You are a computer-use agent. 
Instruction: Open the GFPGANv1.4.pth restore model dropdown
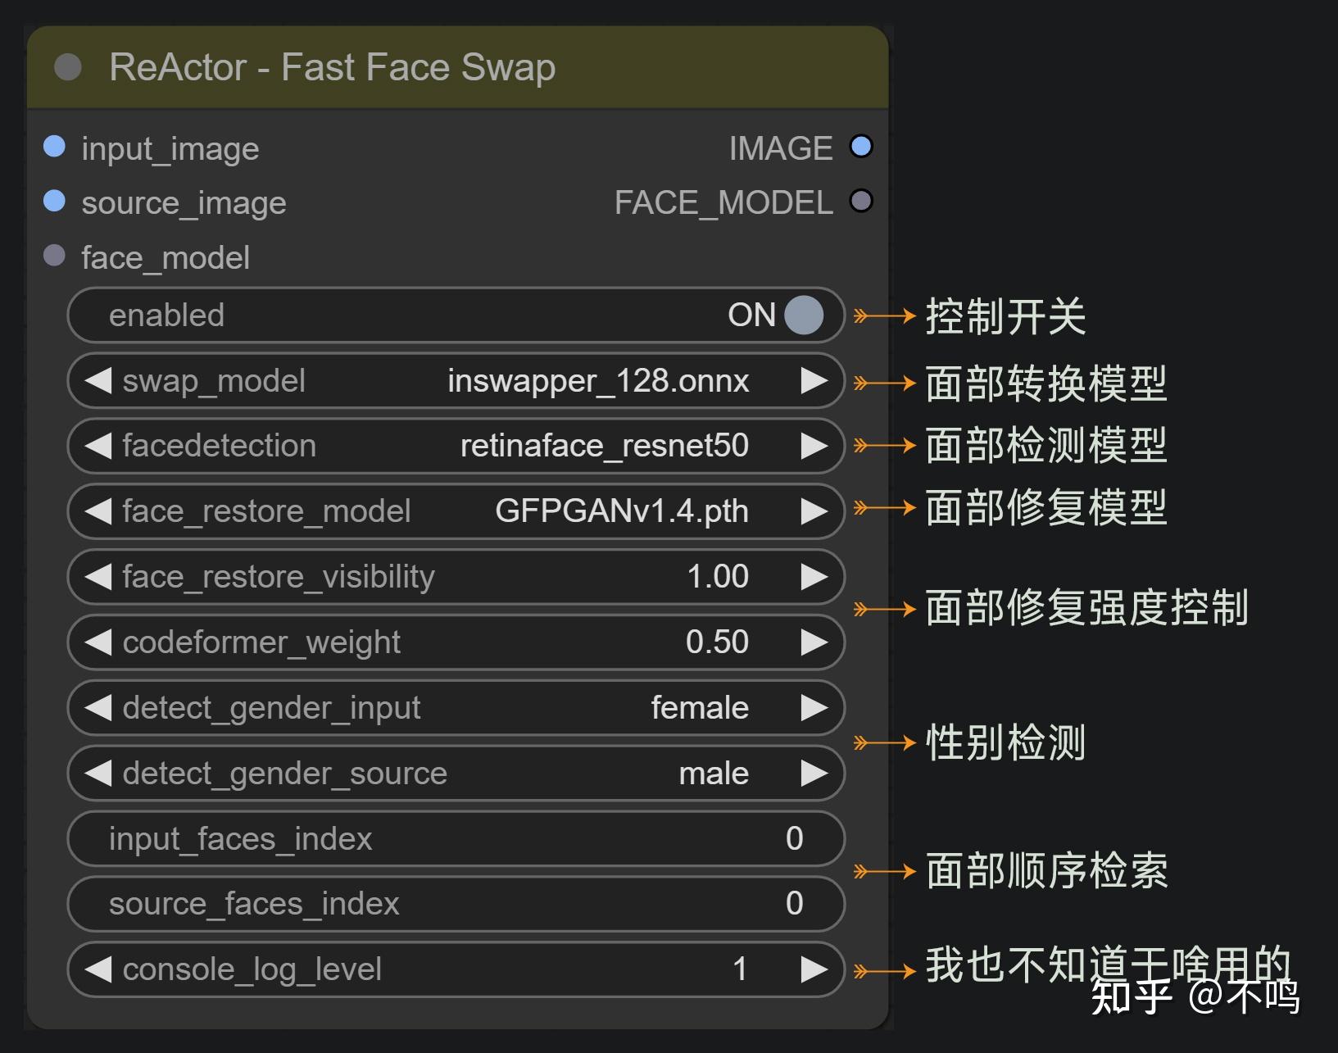pos(621,511)
